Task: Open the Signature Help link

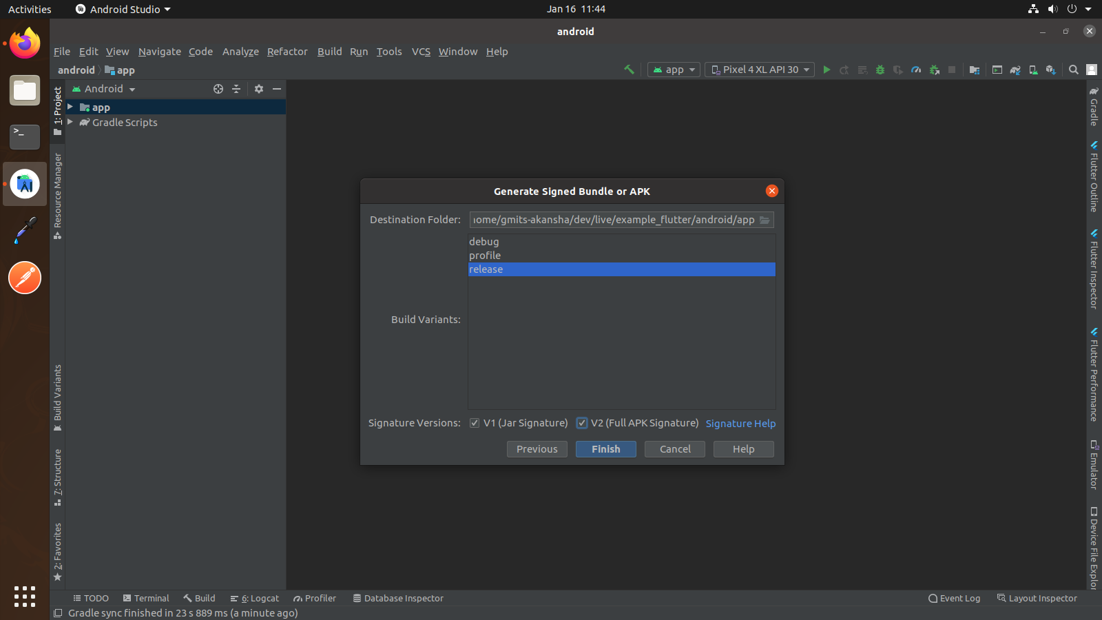Action: pos(740,424)
